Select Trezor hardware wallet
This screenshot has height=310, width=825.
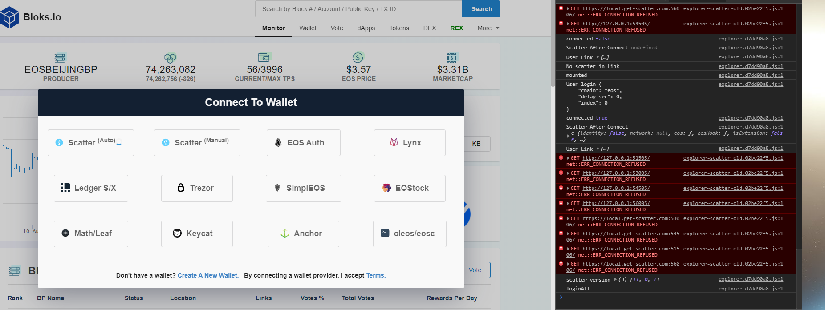click(x=197, y=188)
